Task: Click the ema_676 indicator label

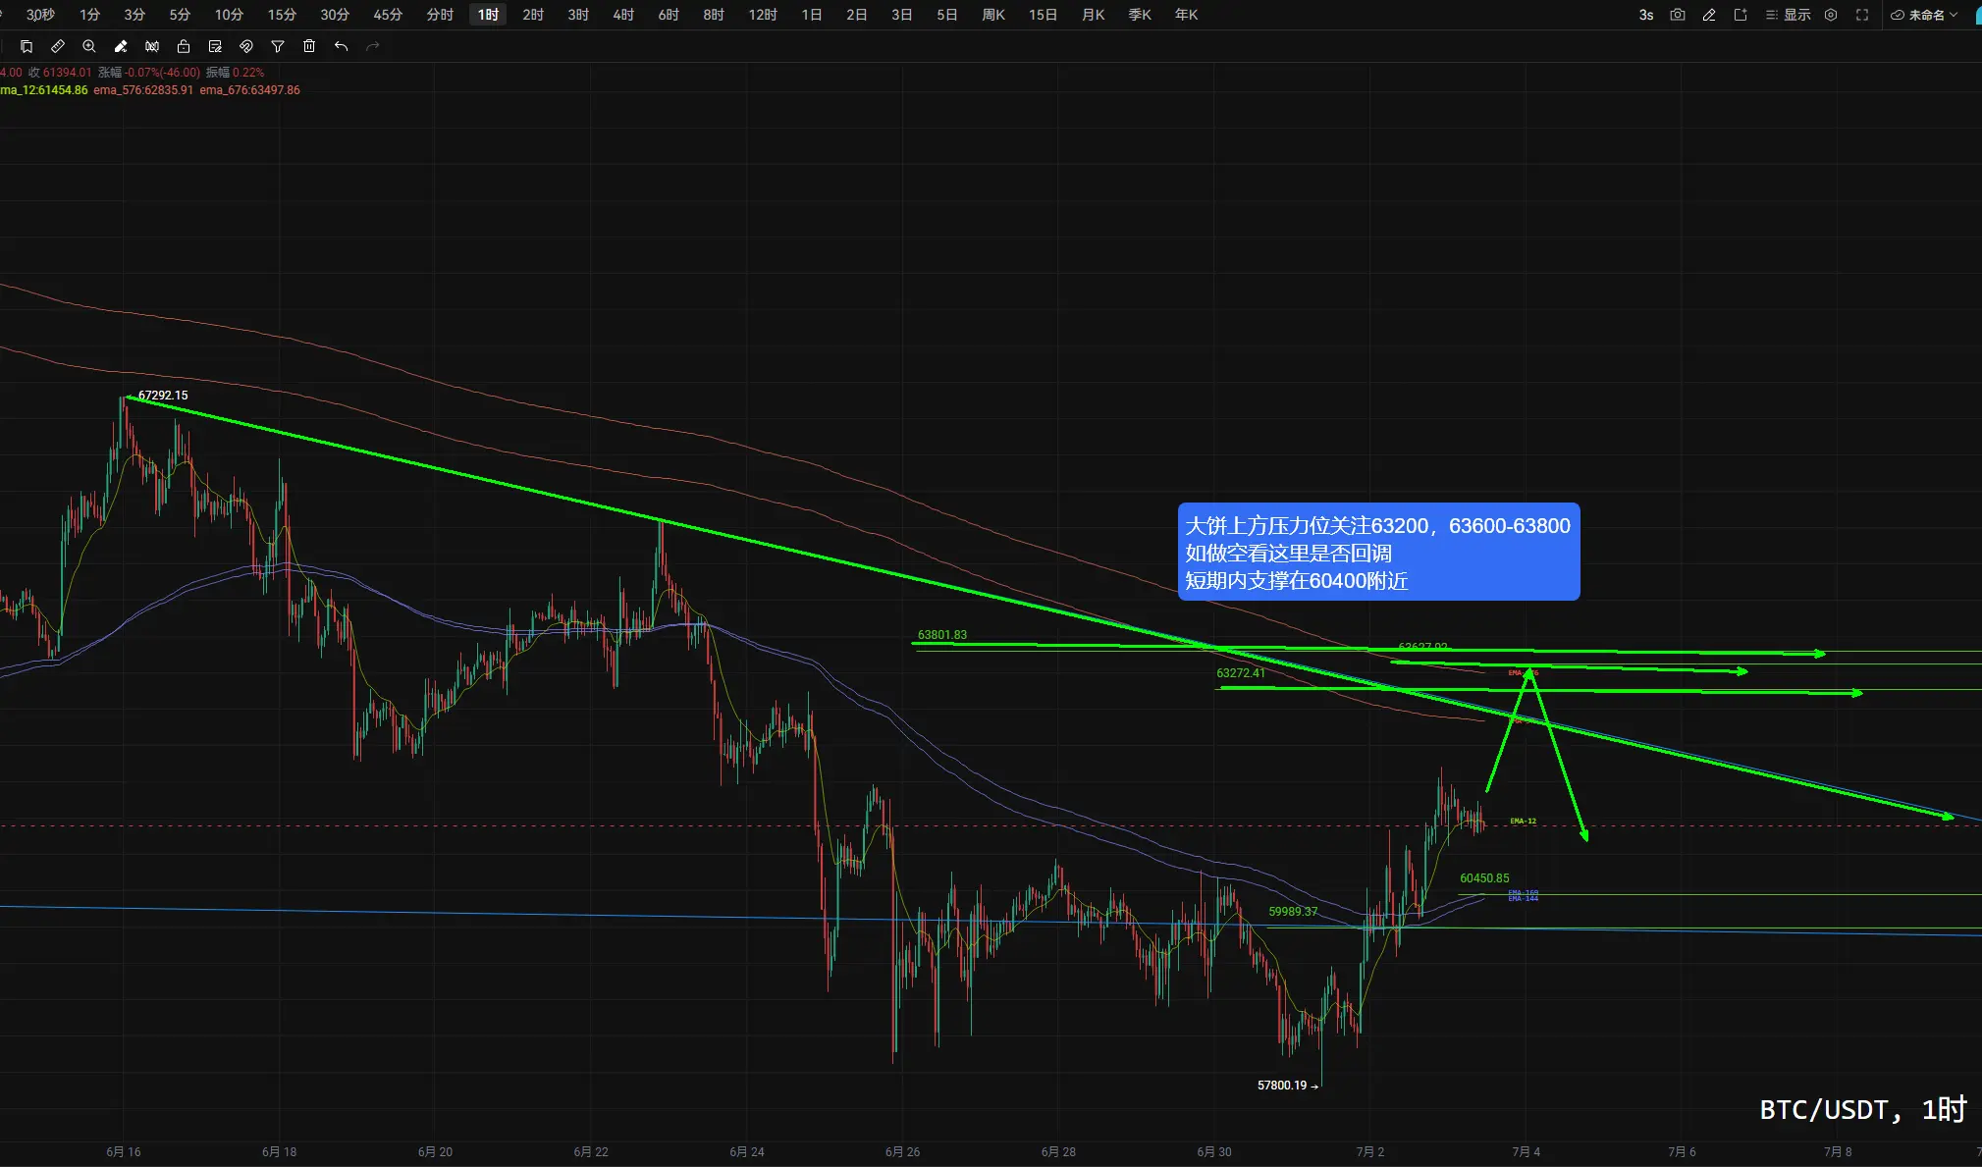Action: pos(250,90)
